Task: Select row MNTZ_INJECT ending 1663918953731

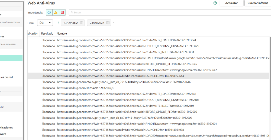Action: tap(149, 52)
